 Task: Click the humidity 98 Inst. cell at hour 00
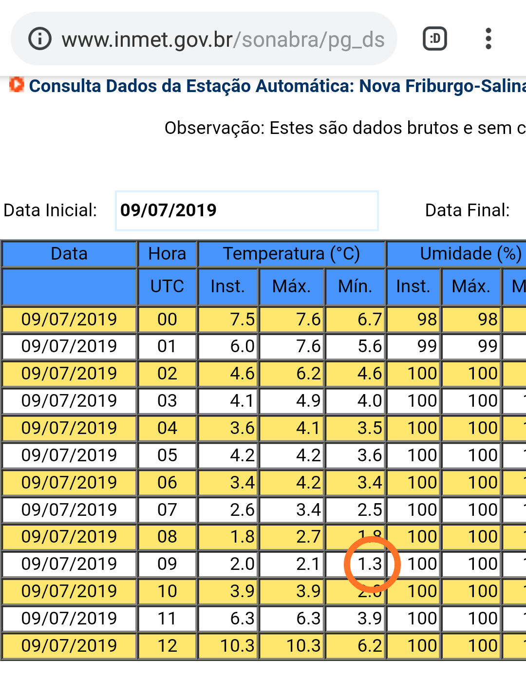pyautogui.click(x=413, y=320)
